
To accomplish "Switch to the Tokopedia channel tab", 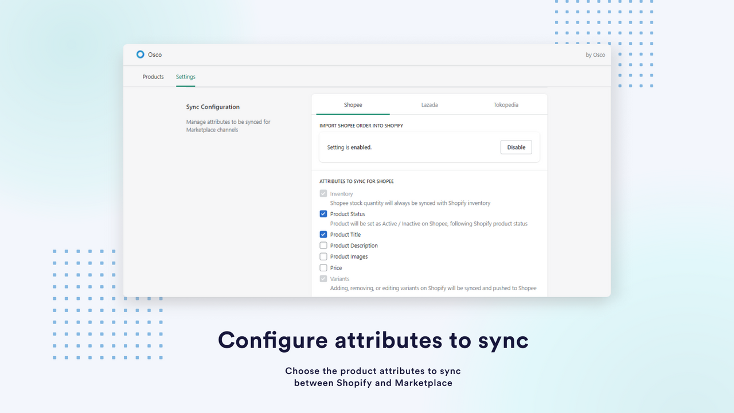I will [506, 105].
